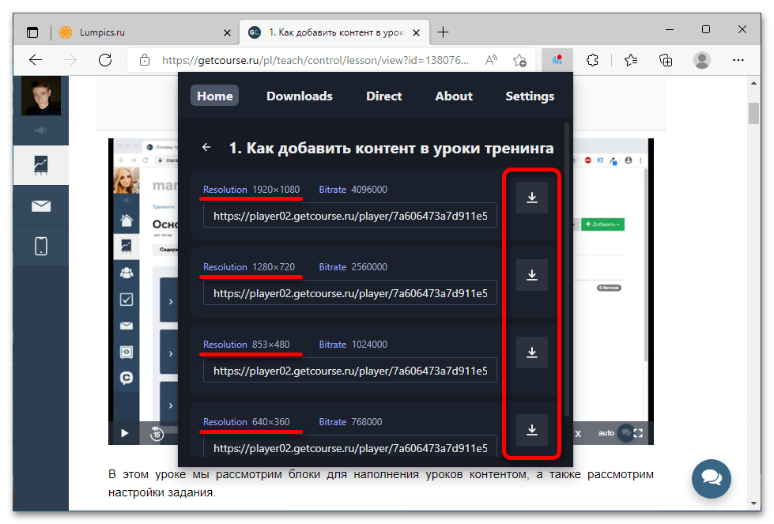Click the page vertical scrollbar thumb
Image resolution: width=774 pixels, height=524 pixels.
click(753, 113)
